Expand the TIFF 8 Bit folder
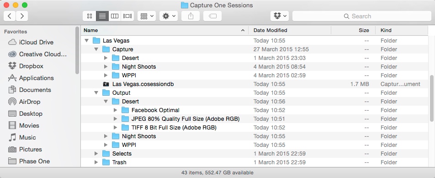This screenshot has height=178, width=435. tap(116, 128)
